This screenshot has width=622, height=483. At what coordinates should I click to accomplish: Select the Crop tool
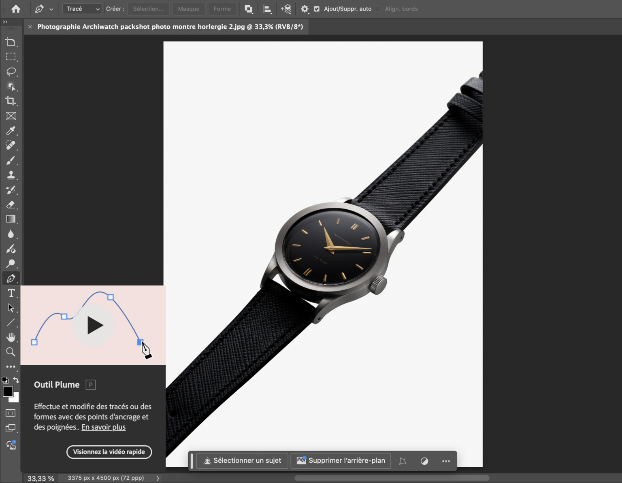click(11, 101)
